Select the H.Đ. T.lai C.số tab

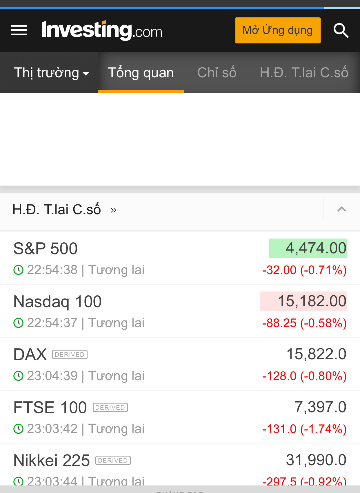[304, 73]
